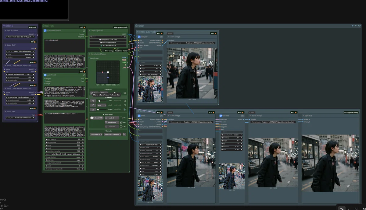Select the 1.0MP megapixel radio button
Viewport: 366px width, 210px height.
[x=125, y=109]
